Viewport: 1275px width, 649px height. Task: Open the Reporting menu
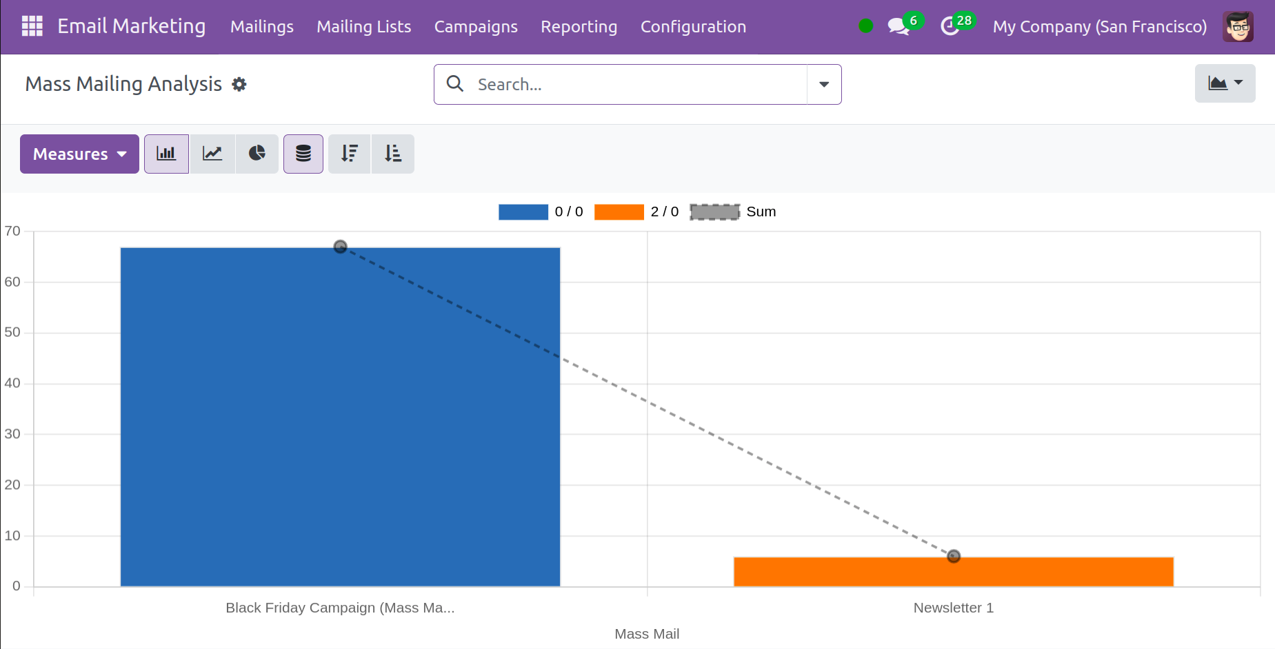tap(579, 27)
